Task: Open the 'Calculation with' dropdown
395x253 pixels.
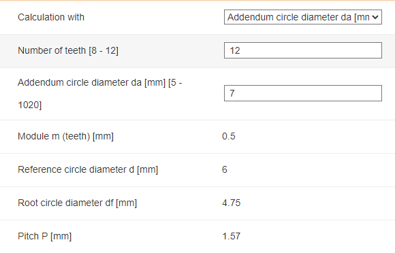Action: point(303,17)
